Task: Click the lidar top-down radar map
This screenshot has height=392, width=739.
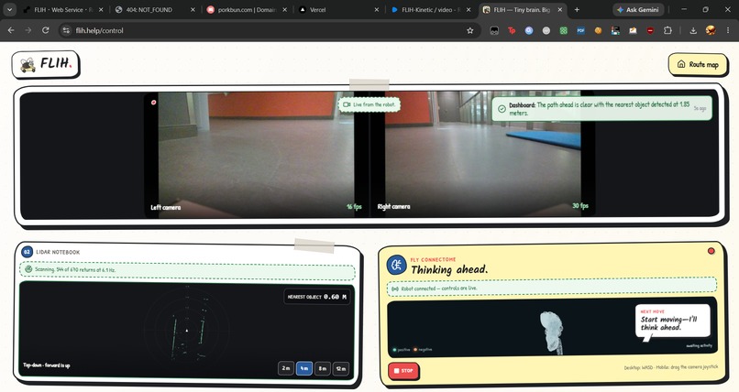Action: click(187, 330)
